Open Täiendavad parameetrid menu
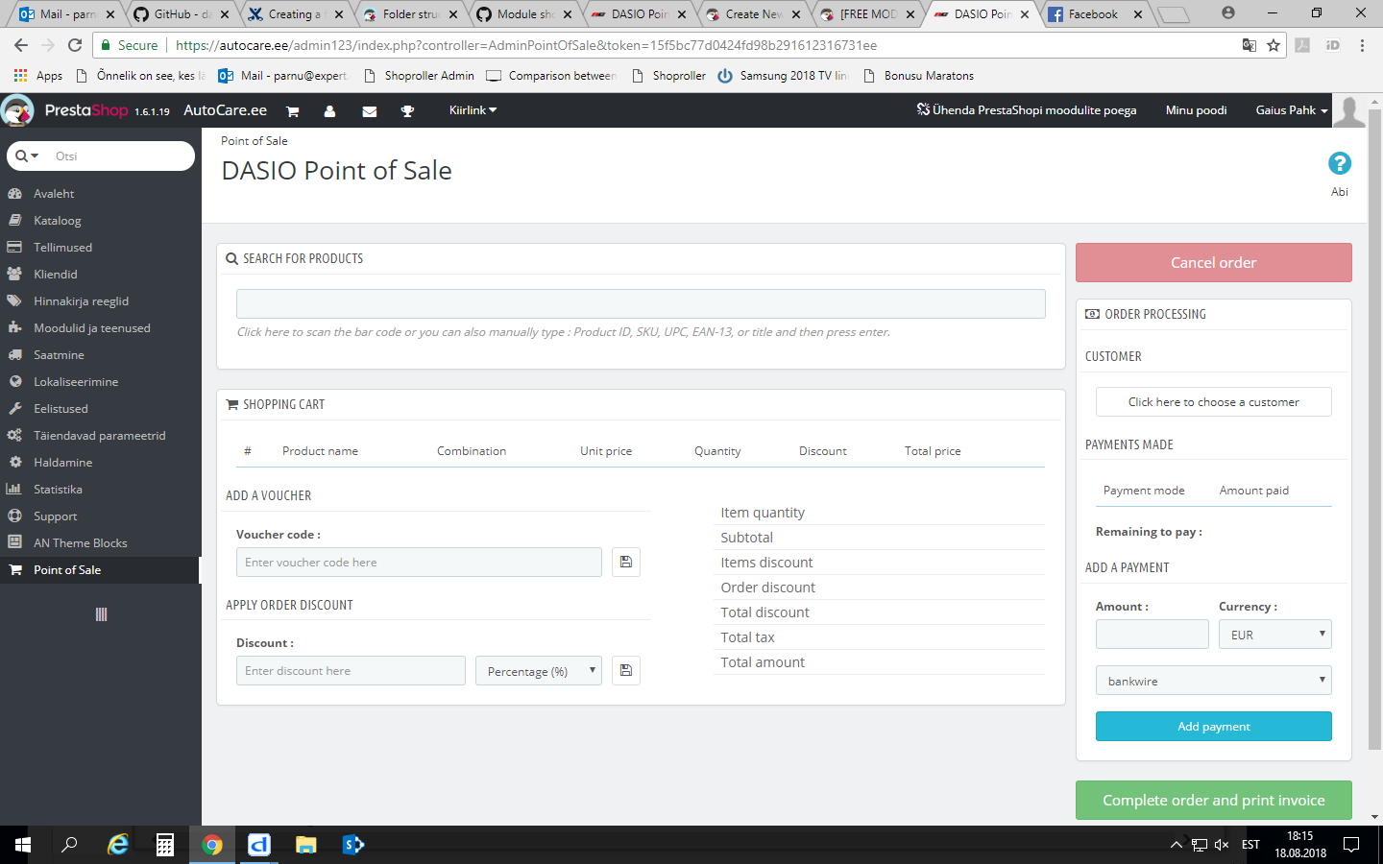1383x864 pixels. click(101, 435)
